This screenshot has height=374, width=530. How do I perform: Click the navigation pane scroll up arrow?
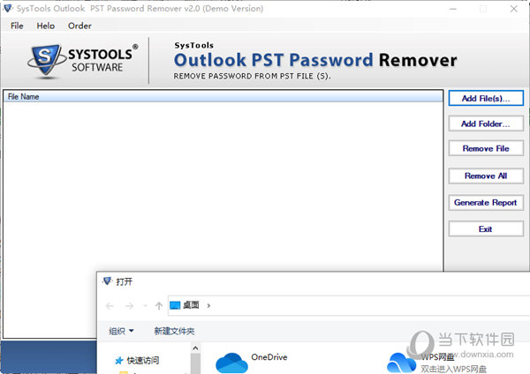pyautogui.click(x=195, y=348)
